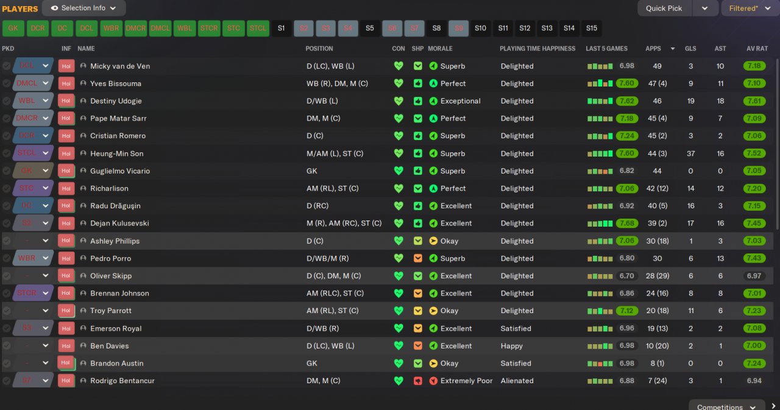Tick the selection circle for Troy Parrott
This screenshot has height=410, width=780.
click(x=6, y=311)
